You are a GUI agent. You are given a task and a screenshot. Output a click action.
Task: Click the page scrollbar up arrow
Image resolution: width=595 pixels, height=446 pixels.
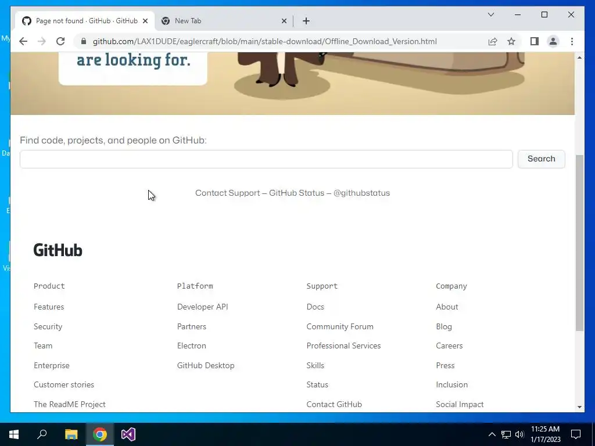coord(579,57)
